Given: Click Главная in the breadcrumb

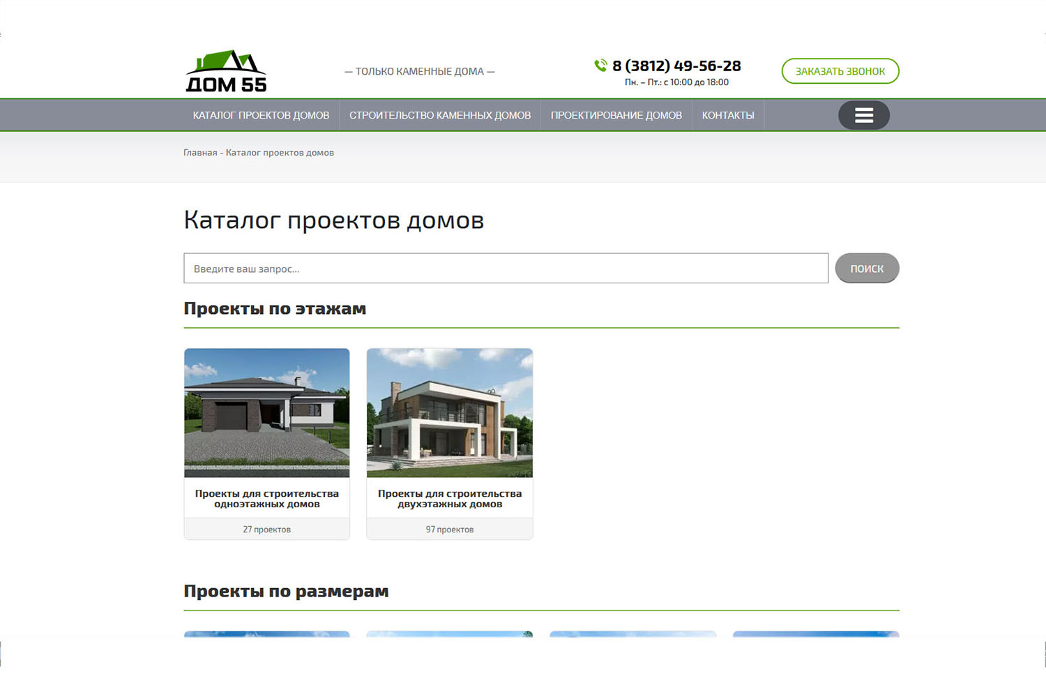Looking at the screenshot, I should [x=200, y=153].
